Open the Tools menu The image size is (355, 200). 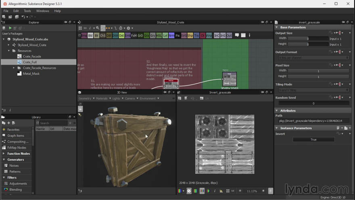tap(27, 11)
